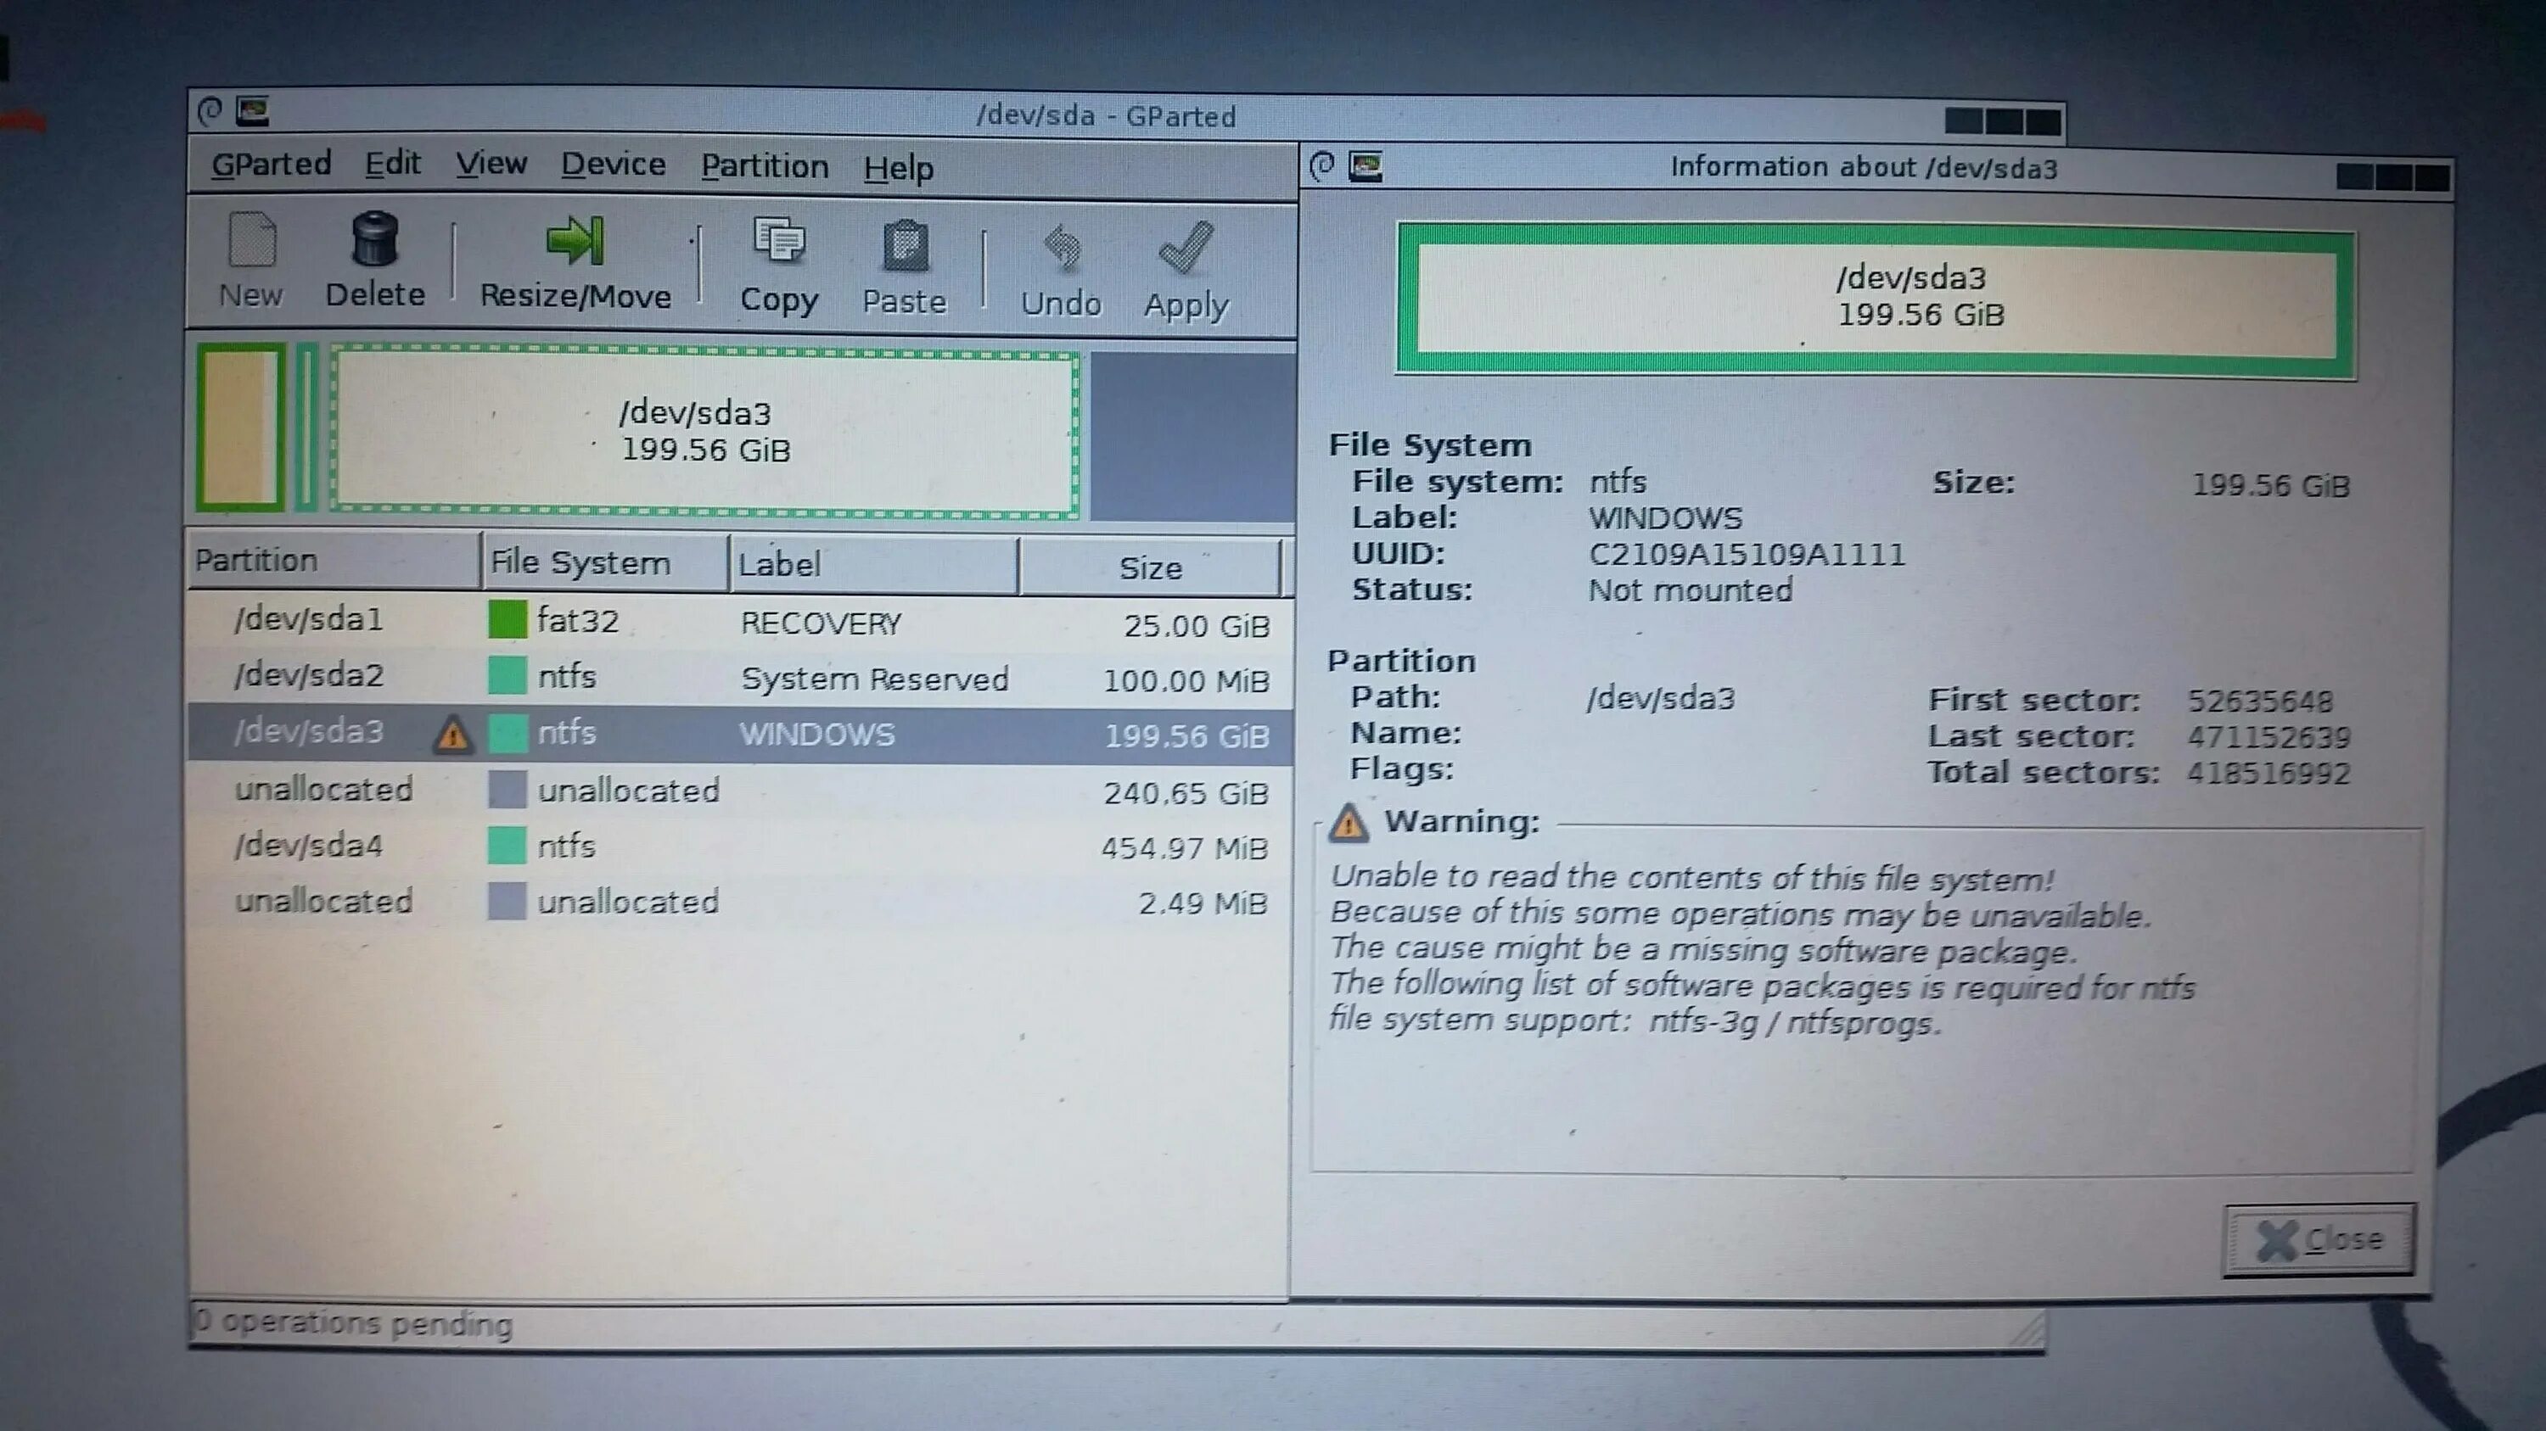Image resolution: width=2546 pixels, height=1431 pixels.
Task: Click the Copy toolbar icon
Action: point(779,243)
